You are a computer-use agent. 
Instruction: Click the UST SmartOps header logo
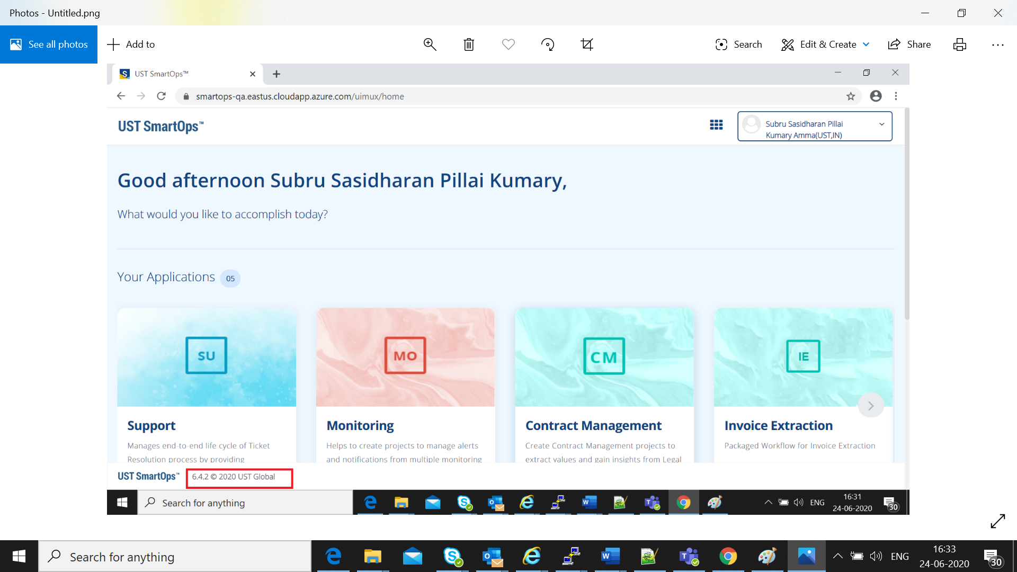click(160, 126)
